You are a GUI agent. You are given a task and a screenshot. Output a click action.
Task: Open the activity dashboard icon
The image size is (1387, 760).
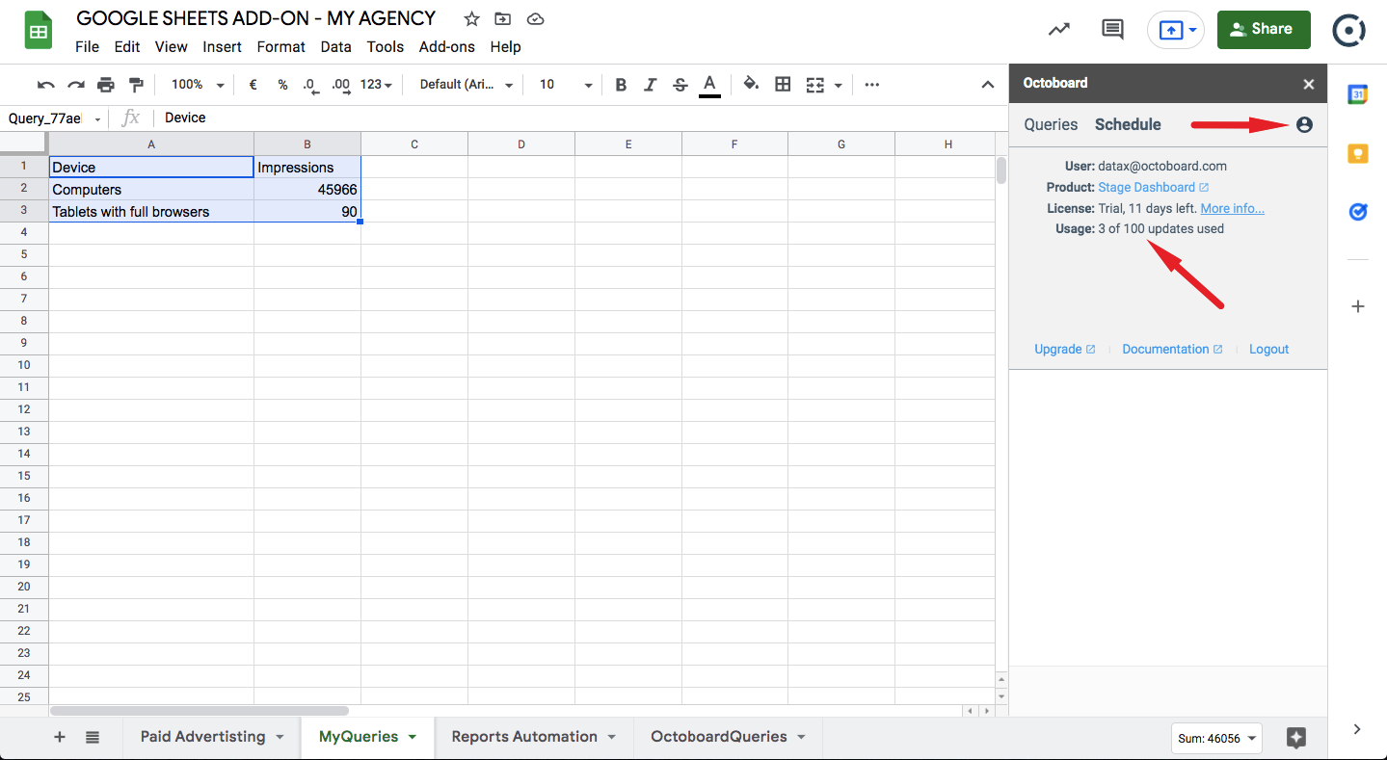tap(1059, 29)
